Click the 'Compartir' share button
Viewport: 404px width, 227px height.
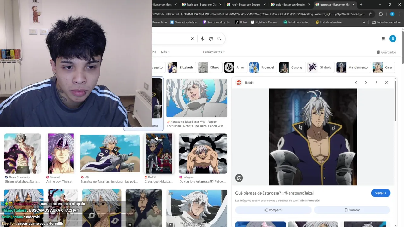(273, 210)
